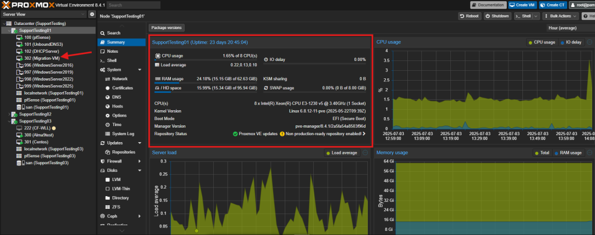Click the Create CT button

[x=553, y=5]
